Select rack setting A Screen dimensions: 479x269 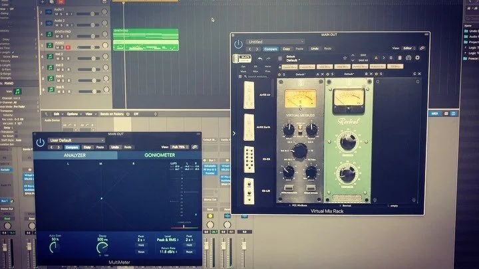click(376, 58)
